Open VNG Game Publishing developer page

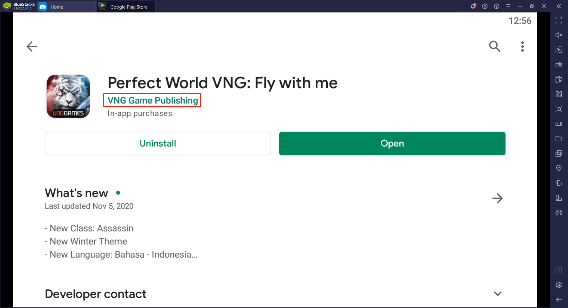point(153,100)
